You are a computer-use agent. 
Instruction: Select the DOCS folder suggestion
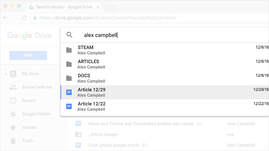point(165,78)
